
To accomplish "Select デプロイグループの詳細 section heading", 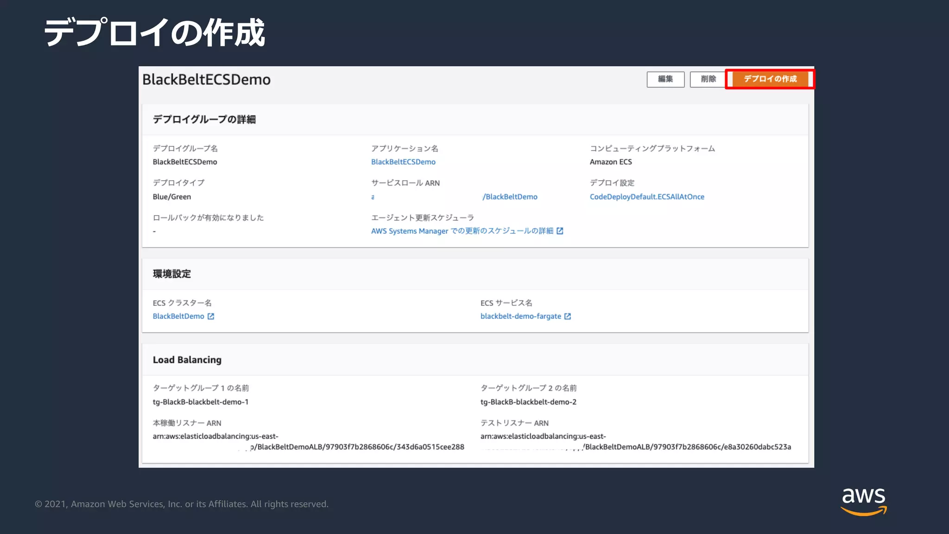I will (204, 120).
